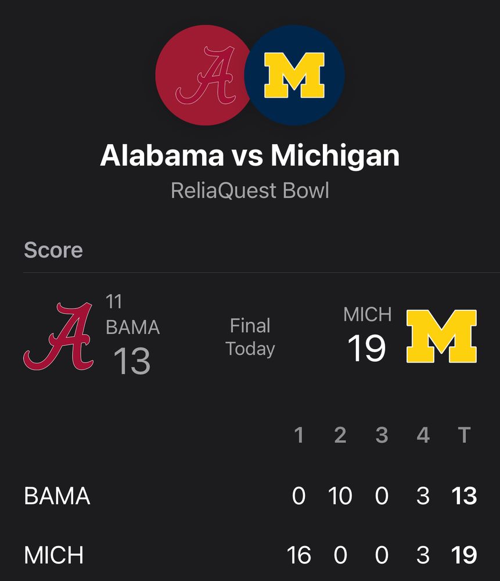Tap the Michigan logo in the blue circle
Viewport: 500px width, 581px height.
[x=294, y=75]
